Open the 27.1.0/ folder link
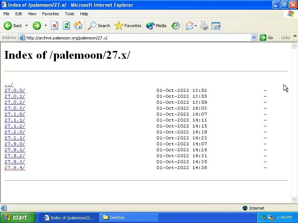Viewport: 298px width, 223px height. [x=15, y=114]
